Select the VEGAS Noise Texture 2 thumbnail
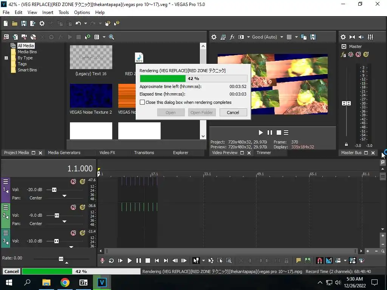Viewport: 387px width, 290px height. [x=91, y=96]
